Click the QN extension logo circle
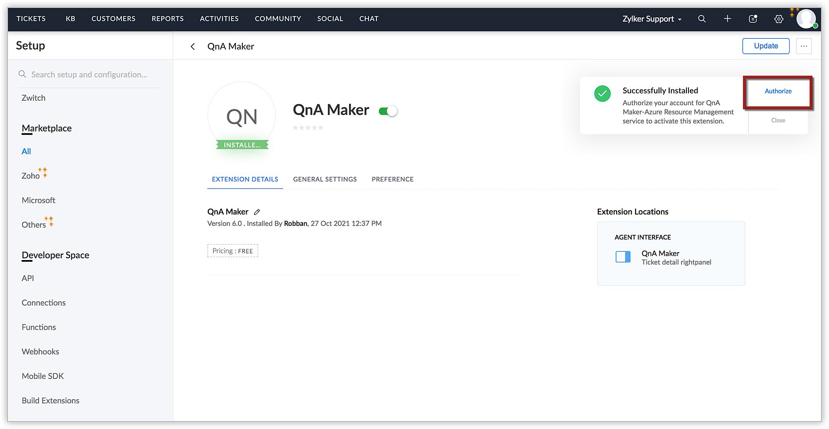 242,116
